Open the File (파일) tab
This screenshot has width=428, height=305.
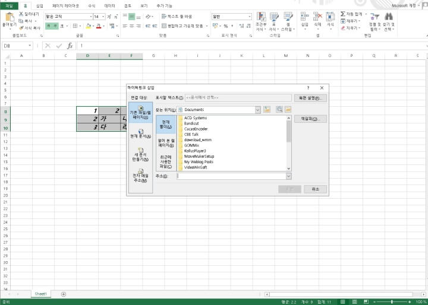[9, 6]
